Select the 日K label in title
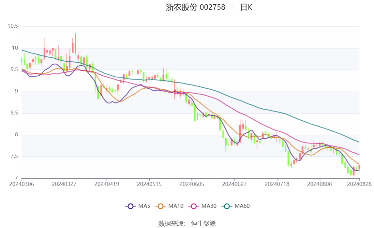 click(246, 8)
